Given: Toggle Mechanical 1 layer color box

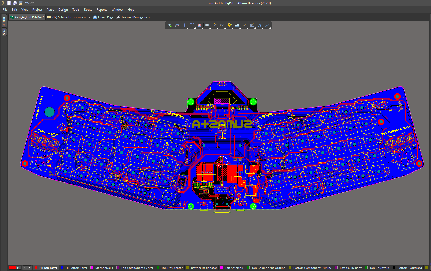Looking at the screenshot, I should [92, 268].
